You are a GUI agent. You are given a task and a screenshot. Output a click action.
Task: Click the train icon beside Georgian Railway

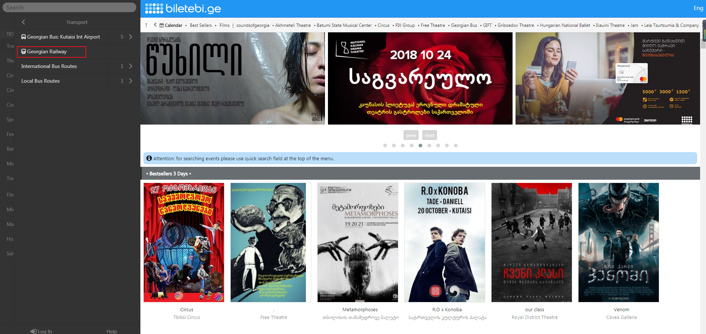(24, 51)
